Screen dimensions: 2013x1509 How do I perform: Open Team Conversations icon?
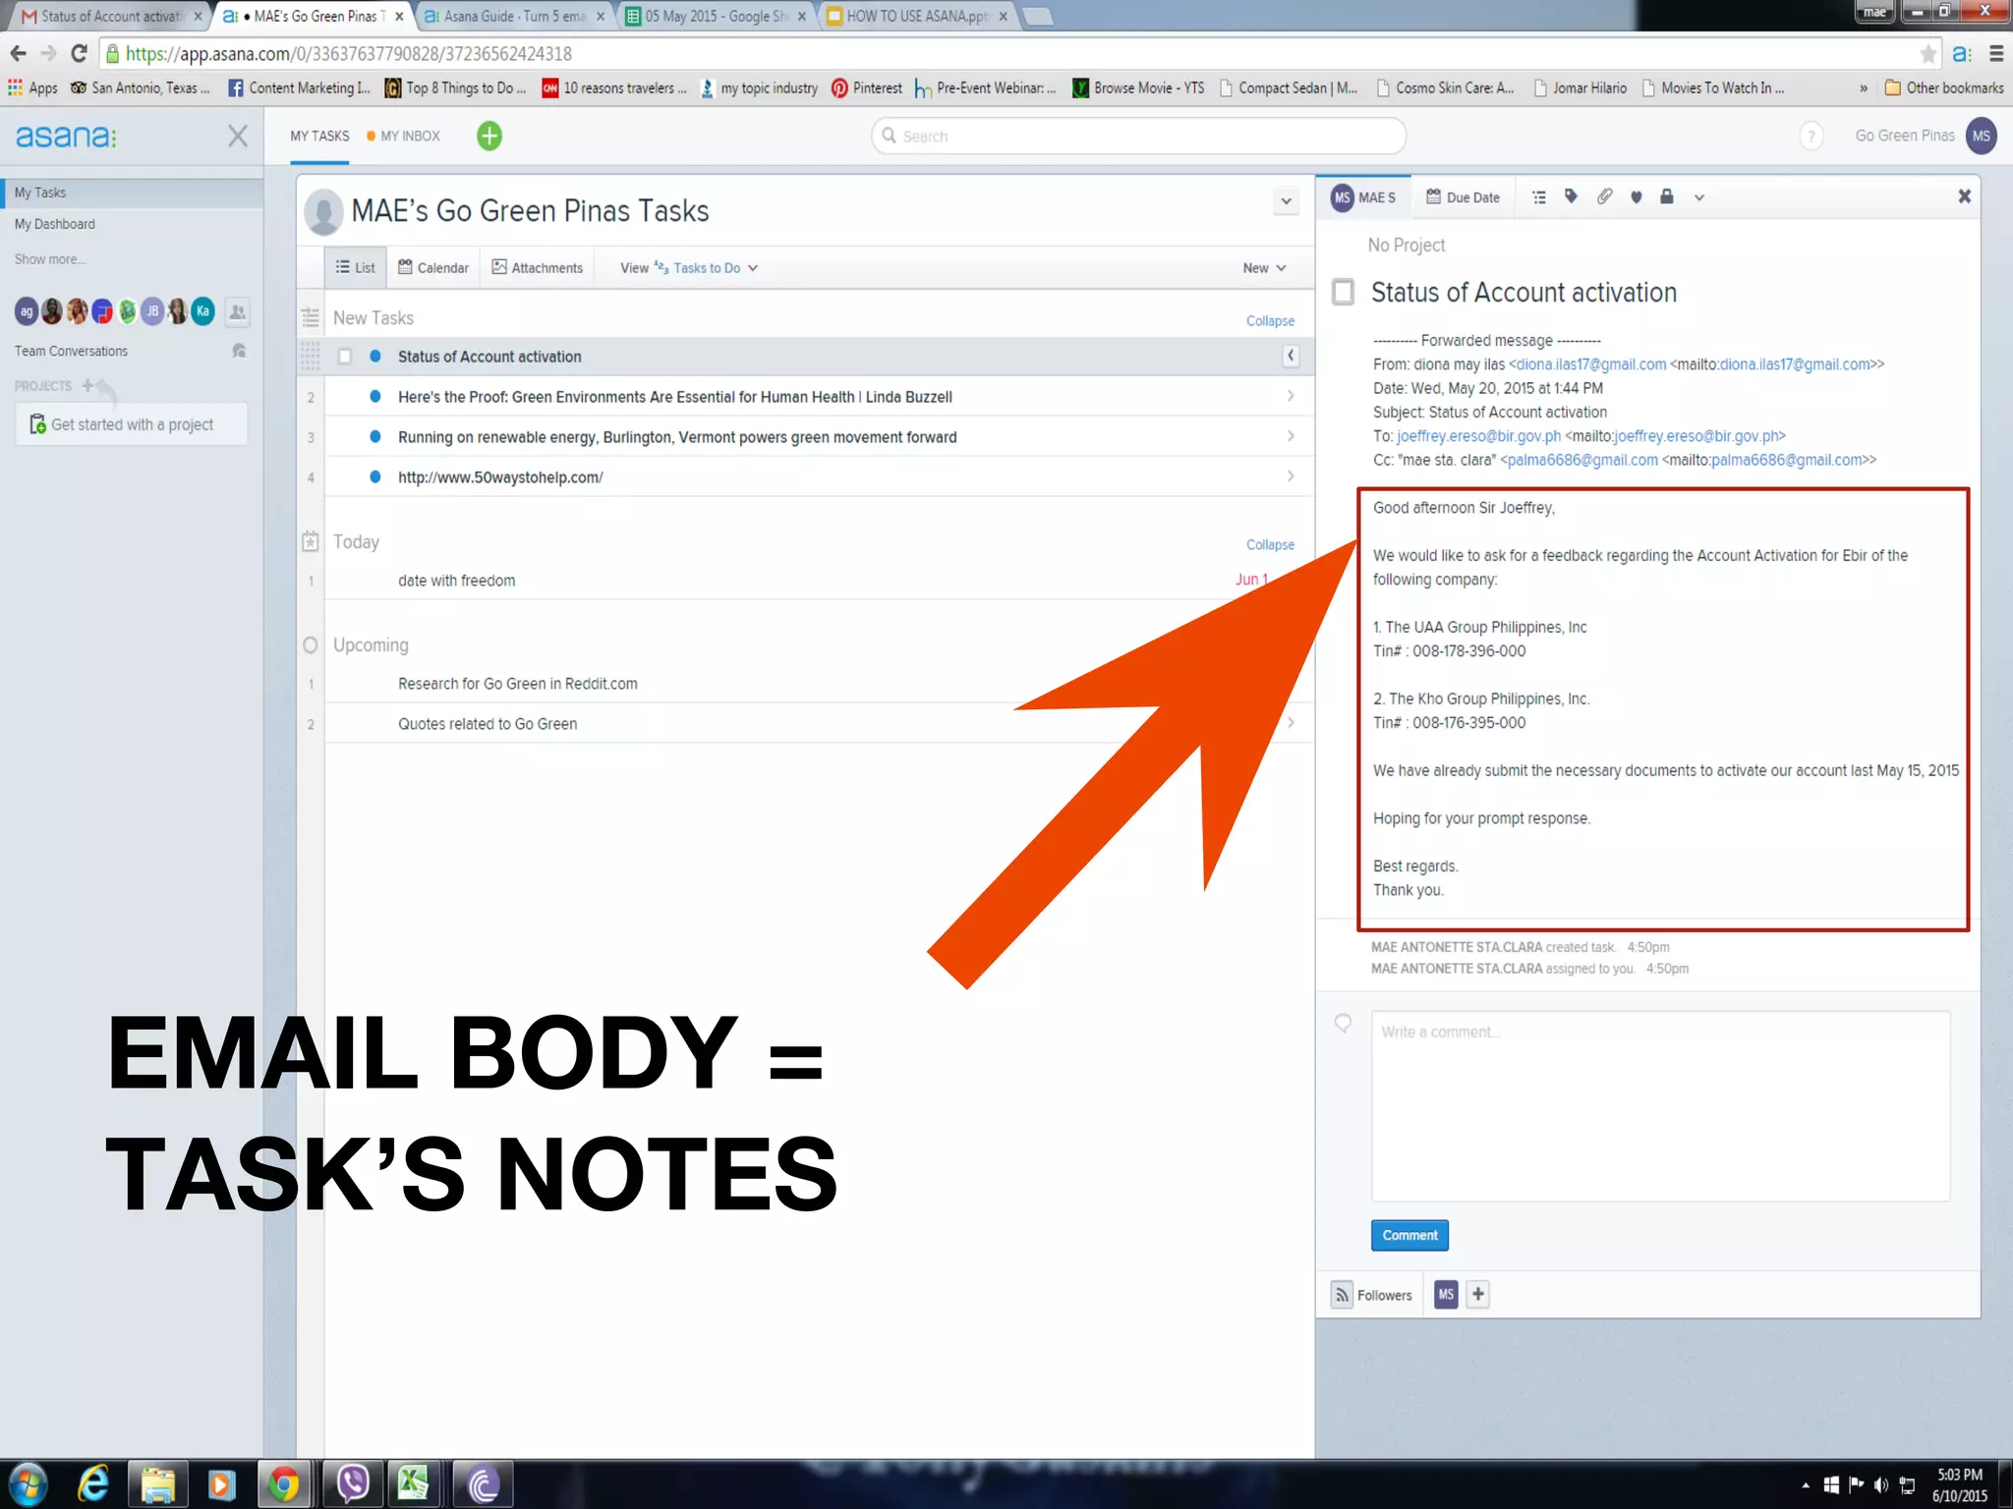pos(239,351)
